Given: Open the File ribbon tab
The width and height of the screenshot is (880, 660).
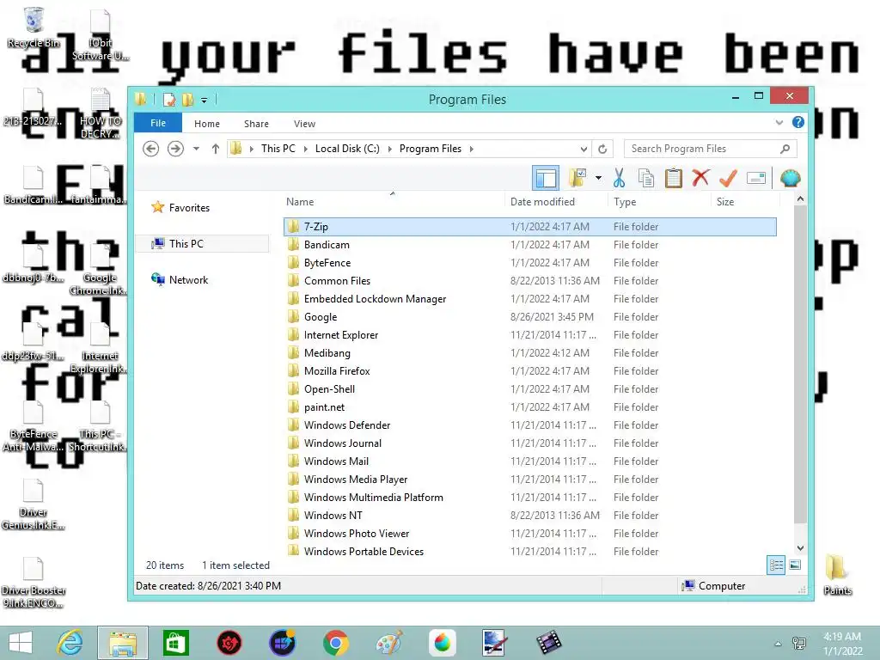Looking at the screenshot, I should [x=158, y=123].
